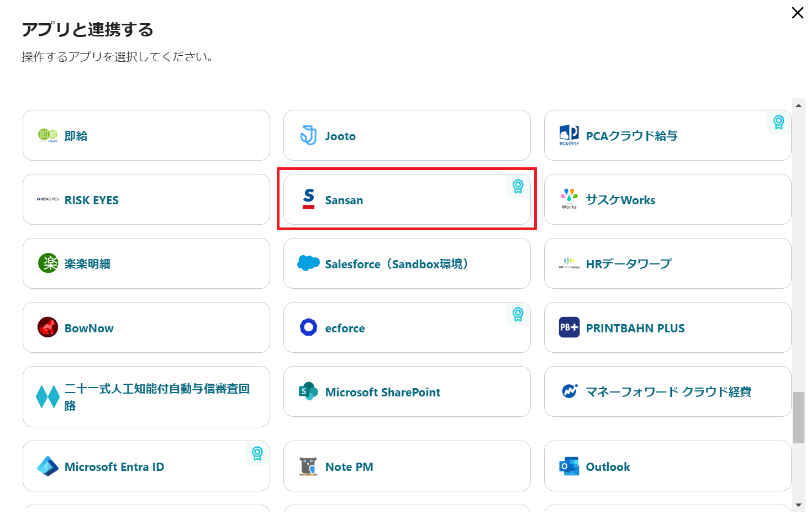This screenshot has width=811, height=530.
Task: Click the scrollbar down arrow
Action: point(798,505)
